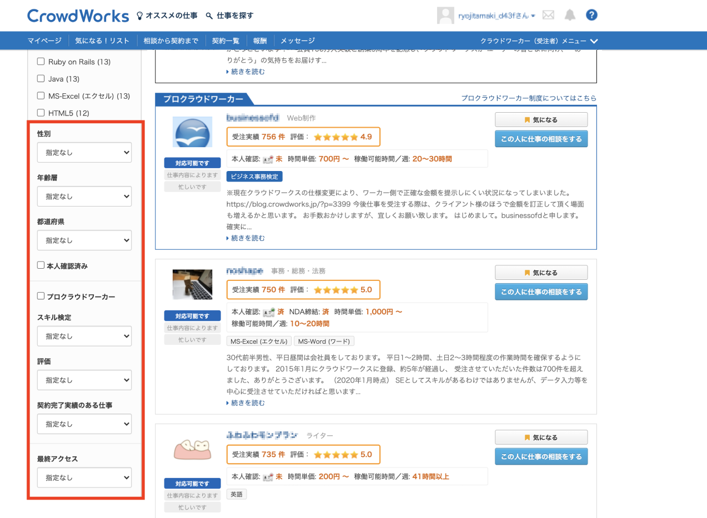Check the 本人確認済み checkbox
707x518 pixels.
pyautogui.click(x=41, y=265)
